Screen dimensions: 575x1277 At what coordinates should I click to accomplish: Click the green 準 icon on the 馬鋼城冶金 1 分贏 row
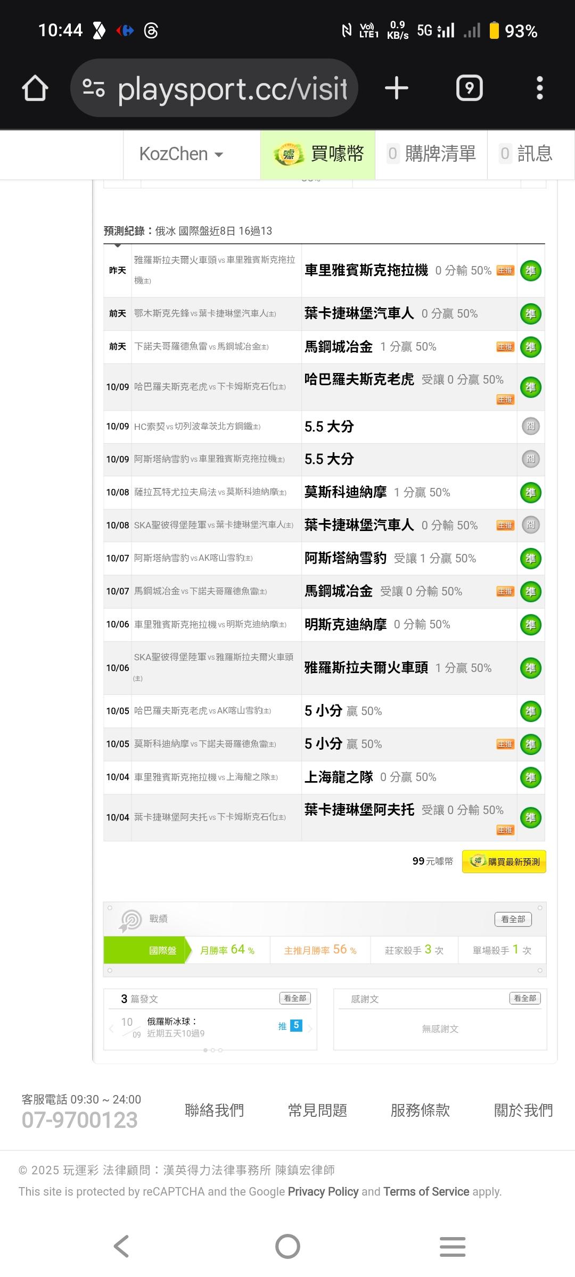coord(531,347)
